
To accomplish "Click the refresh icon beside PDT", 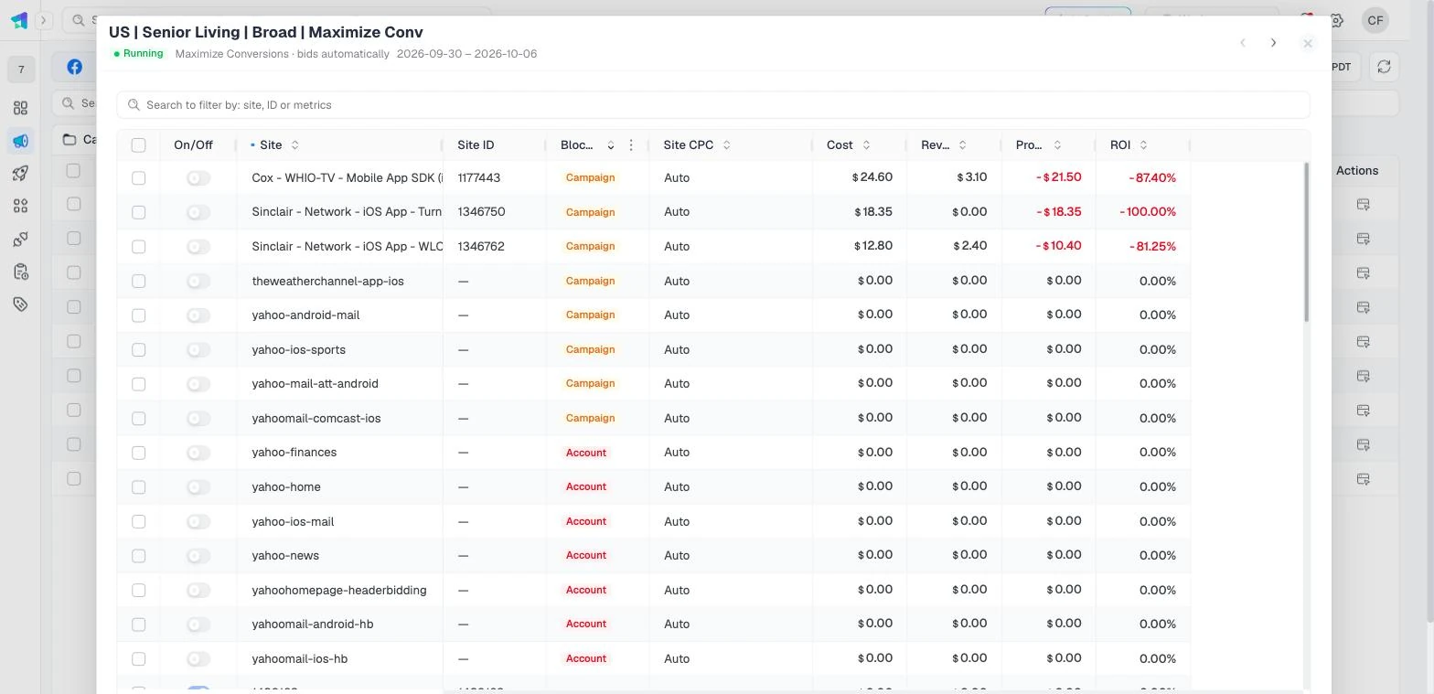I will coord(1384,67).
